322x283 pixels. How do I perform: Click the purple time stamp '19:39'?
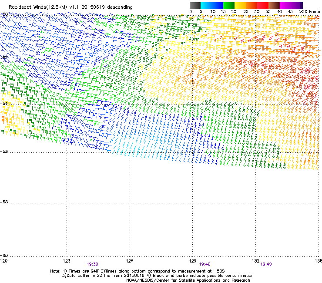(x=92, y=264)
